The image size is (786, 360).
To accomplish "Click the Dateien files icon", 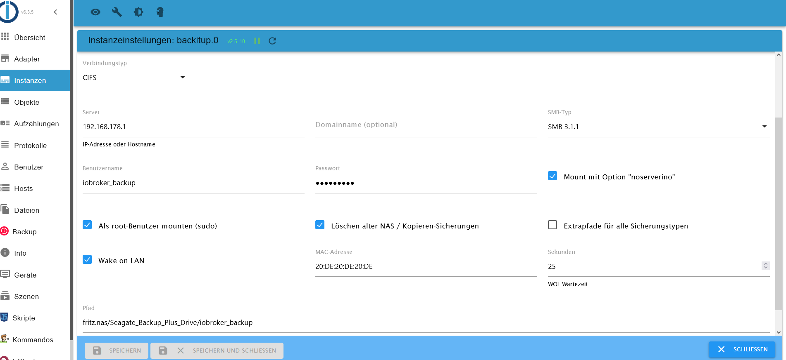I will 5,209.
